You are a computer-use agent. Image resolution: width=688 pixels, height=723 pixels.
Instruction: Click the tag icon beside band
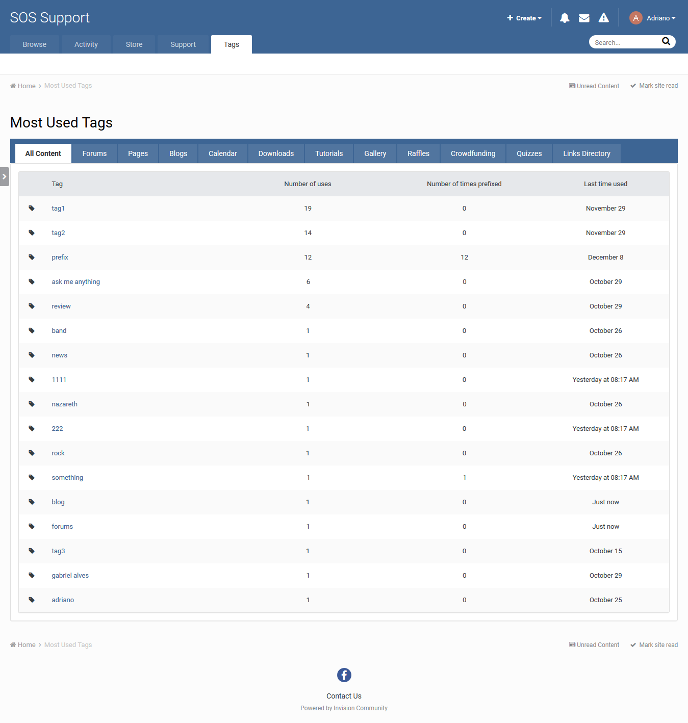tap(32, 330)
